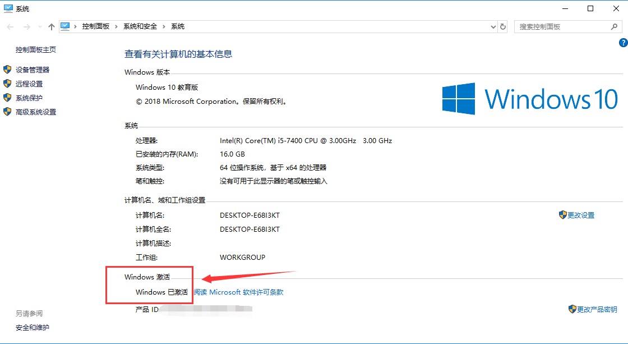Select the 16.0 GB memory value
Screen dimensions: 628x344
coord(232,154)
